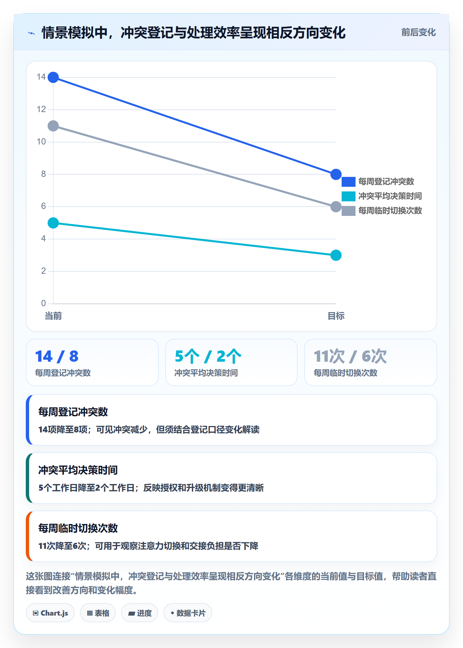The height and width of the screenshot is (648, 463).
Task: Select the blue data point at value 8
Action: (x=336, y=174)
